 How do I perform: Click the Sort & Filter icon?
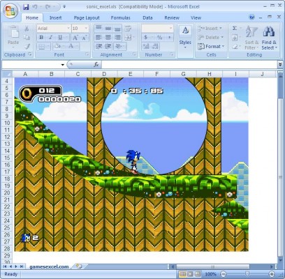tap(251, 31)
